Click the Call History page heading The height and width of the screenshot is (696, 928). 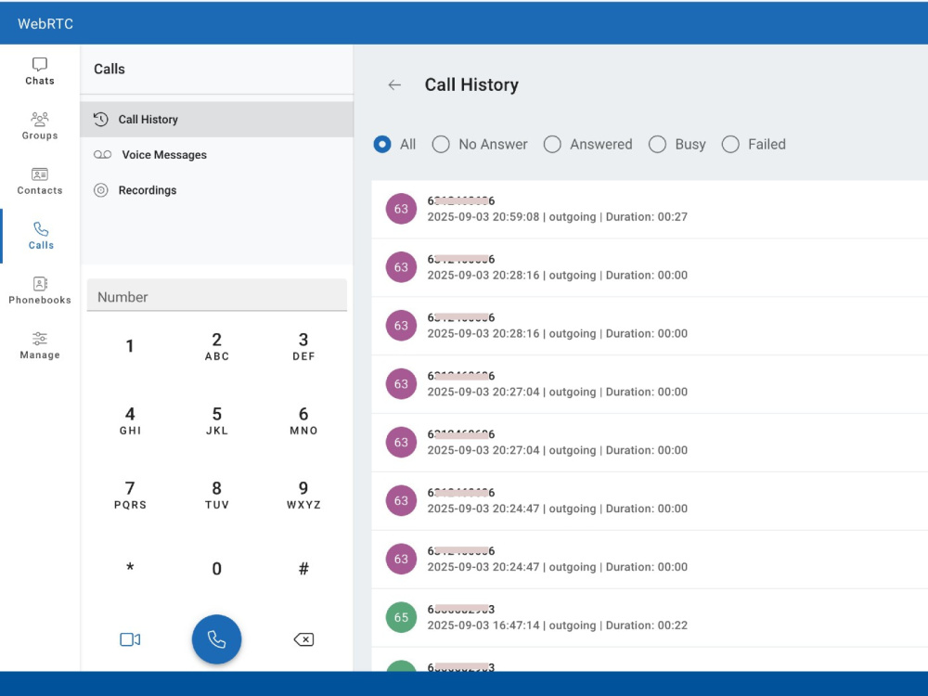click(x=471, y=84)
